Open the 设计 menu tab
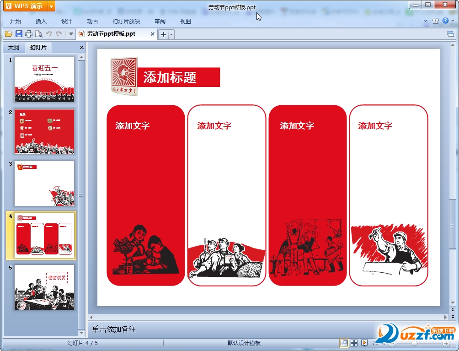Viewport: 459px width, 351px height. pyautogui.click(x=66, y=22)
